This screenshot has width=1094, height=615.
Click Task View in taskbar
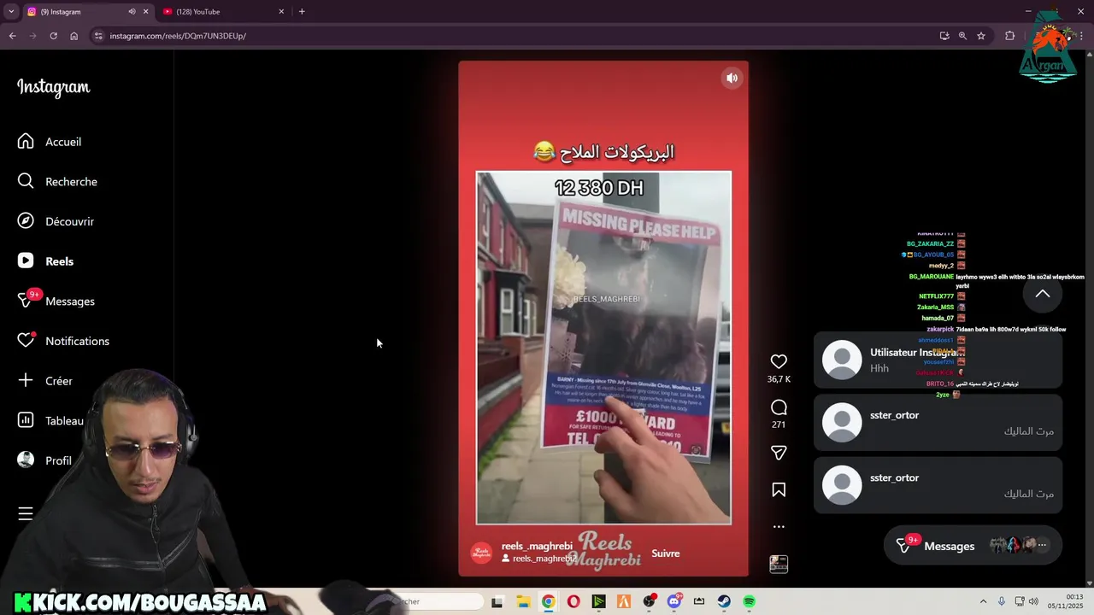tap(497, 601)
